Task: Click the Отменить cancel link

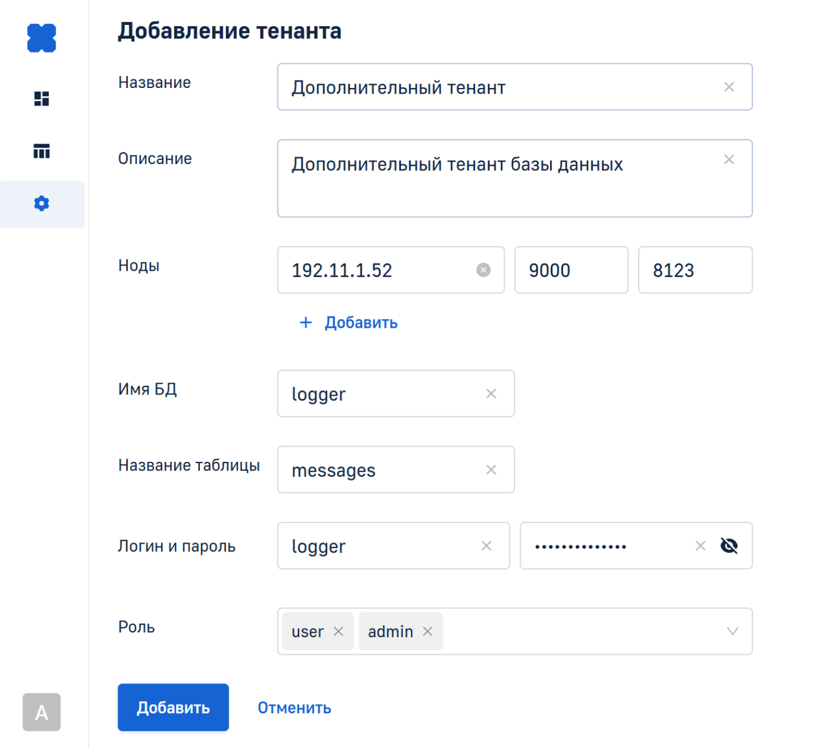Action: [x=294, y=708]
